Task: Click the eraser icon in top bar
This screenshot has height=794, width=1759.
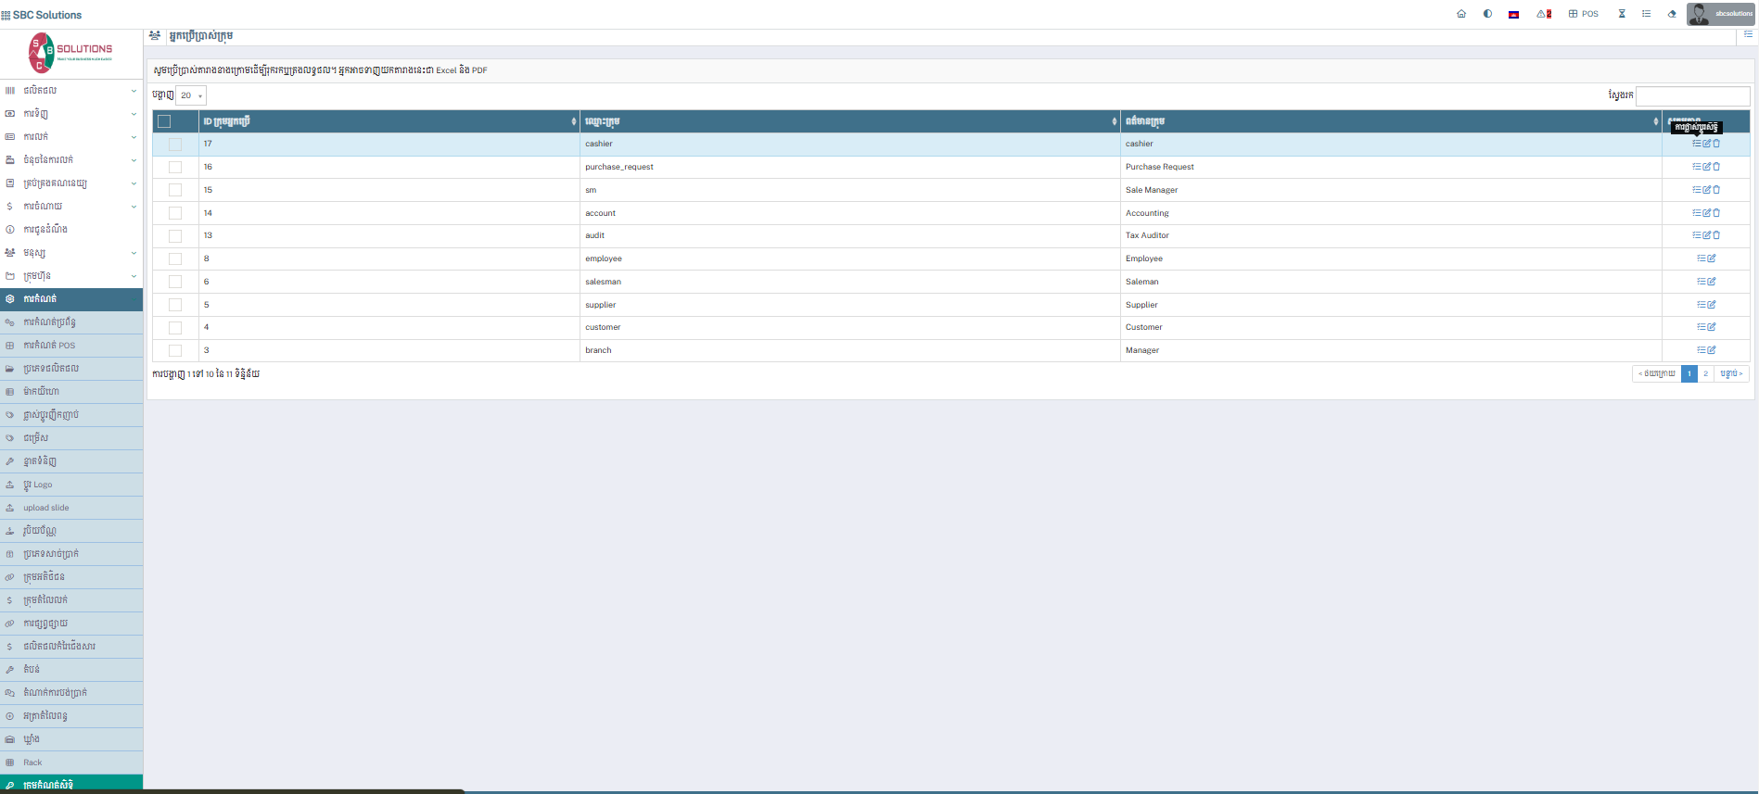Action: click(1672, 14)
